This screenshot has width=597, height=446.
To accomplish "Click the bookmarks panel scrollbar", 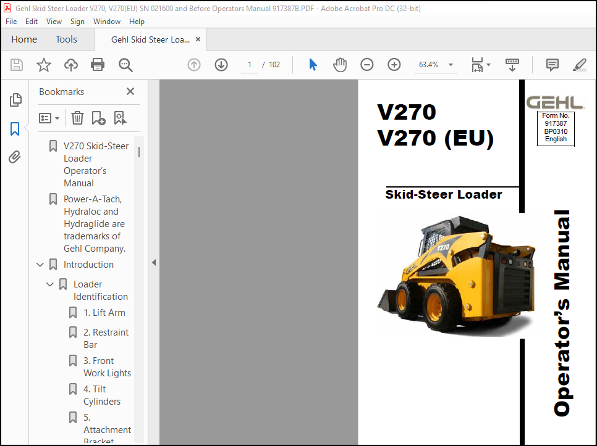I will (139, 152).
